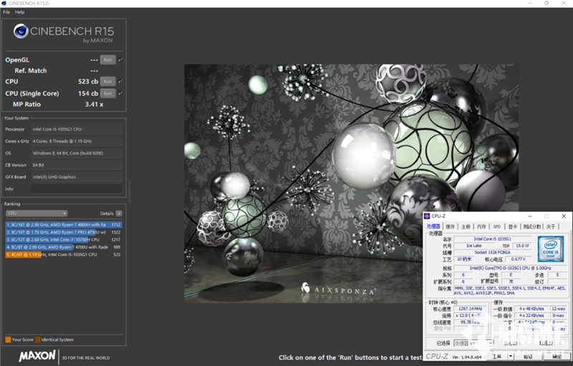Screen dimensions: 573x366
Task: Click the CB Version 64 Bit field
Action: (x=77, y=165)
